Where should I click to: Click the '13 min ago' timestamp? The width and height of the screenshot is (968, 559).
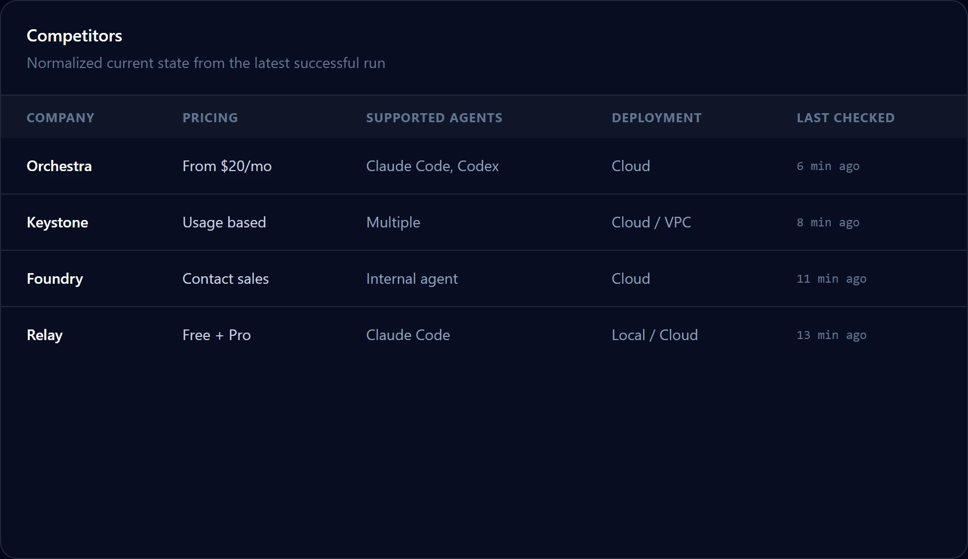tap(831, 335)
